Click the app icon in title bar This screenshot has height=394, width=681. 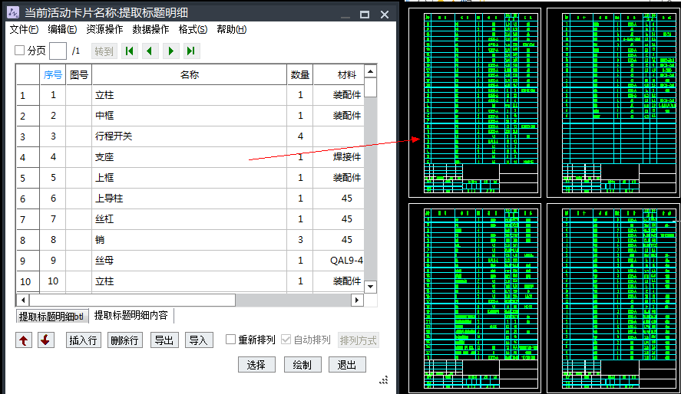(x=12, y=13)
